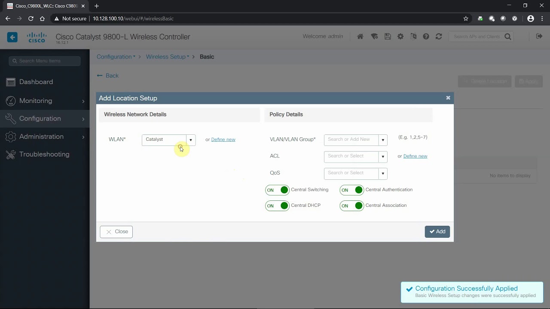Image resolution: width=550 pixels, height=309 pixels.
Task: Click the Cisco logo
Action: click(x=37, y=37)
